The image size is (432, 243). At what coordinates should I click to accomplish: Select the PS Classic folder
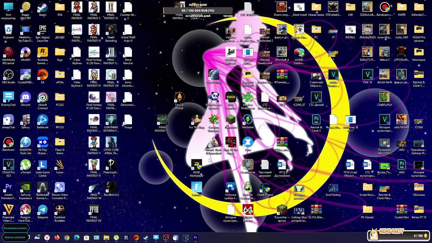tap(368, 212)
